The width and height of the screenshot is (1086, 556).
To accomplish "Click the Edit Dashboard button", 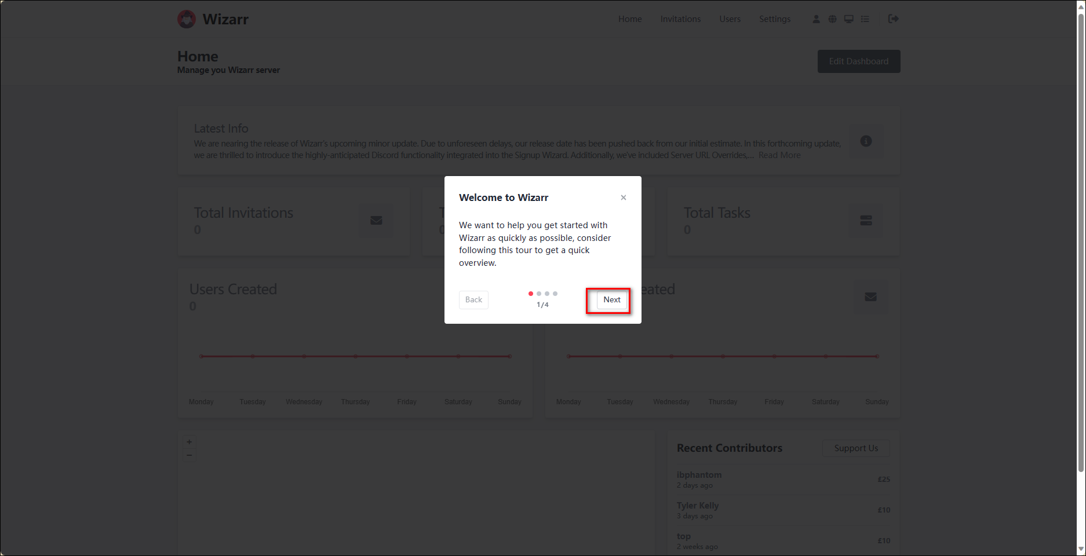I will 858,61.
